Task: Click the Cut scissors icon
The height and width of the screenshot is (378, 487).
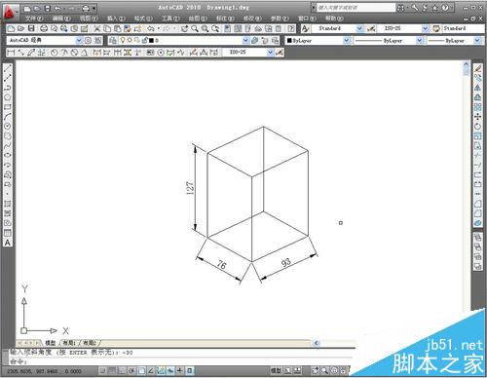Action: 96,29
